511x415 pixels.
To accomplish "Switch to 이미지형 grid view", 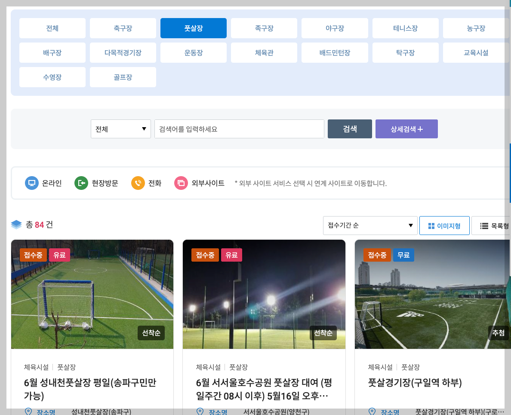I will (444, 226).
